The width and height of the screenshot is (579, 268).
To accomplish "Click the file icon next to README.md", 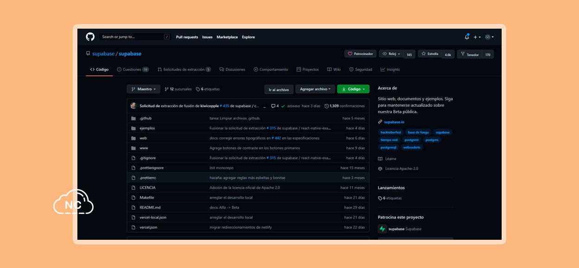I will 133,207.
